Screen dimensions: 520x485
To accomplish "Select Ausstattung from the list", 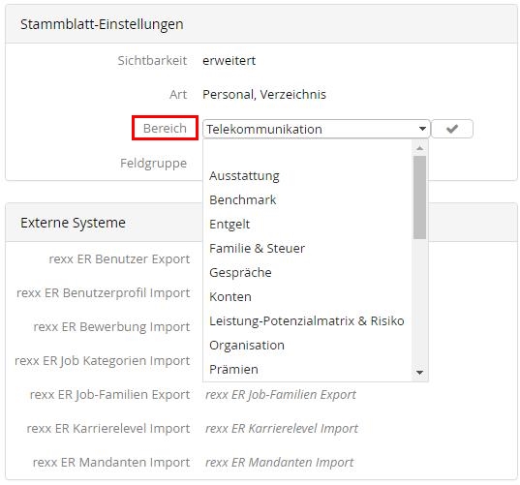I will pyautogui.click(x=307, y=175).
